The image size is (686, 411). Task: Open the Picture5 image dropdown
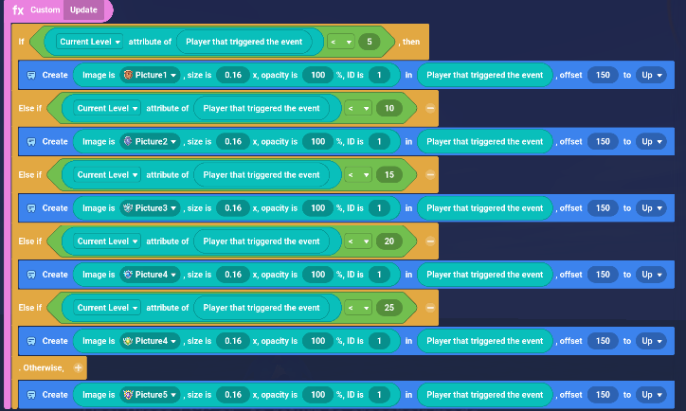pyautogui.click(x=150, y=395)
